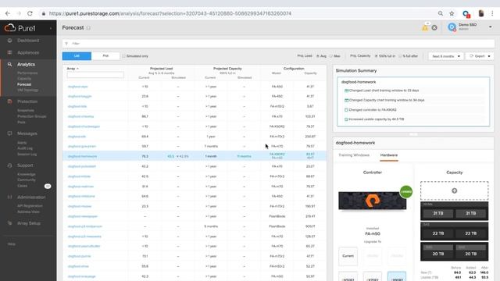
Task: Switch to the List view
Action: click(x=77, y=55)
